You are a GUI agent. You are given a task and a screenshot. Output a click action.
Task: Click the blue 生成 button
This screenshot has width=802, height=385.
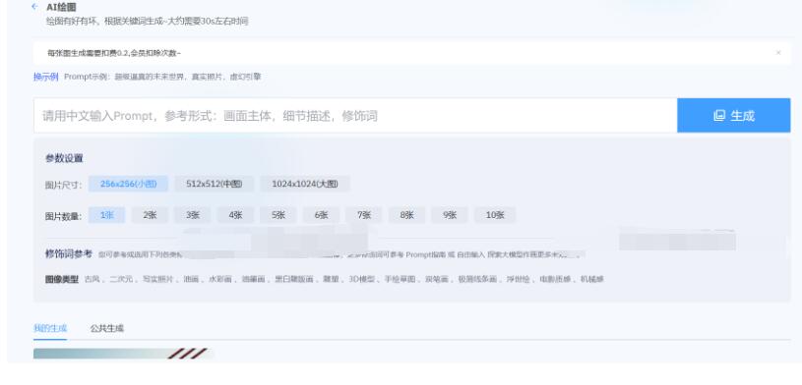[733, 115]
